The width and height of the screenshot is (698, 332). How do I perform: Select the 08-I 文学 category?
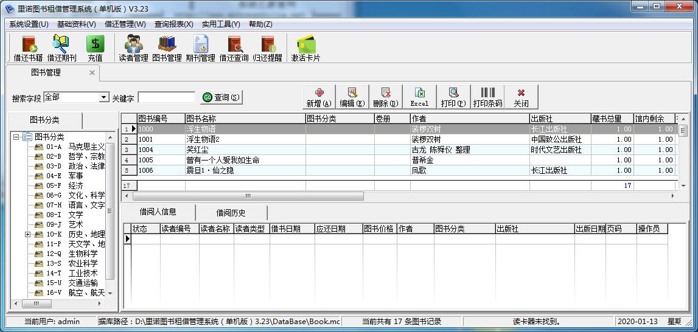[x=75, y=215]
